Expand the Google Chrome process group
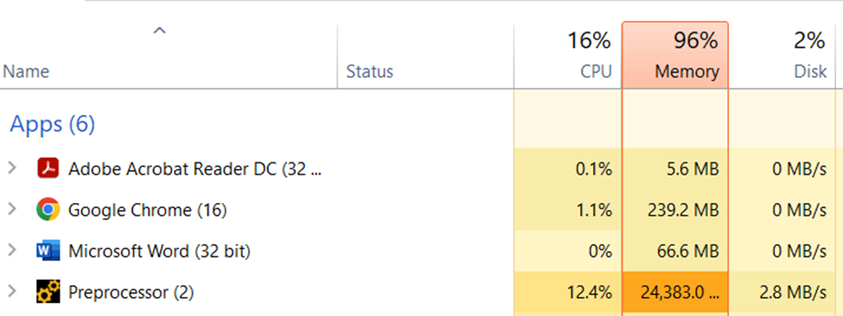Viewport: 843px width, 316px height. pos(12,210)
